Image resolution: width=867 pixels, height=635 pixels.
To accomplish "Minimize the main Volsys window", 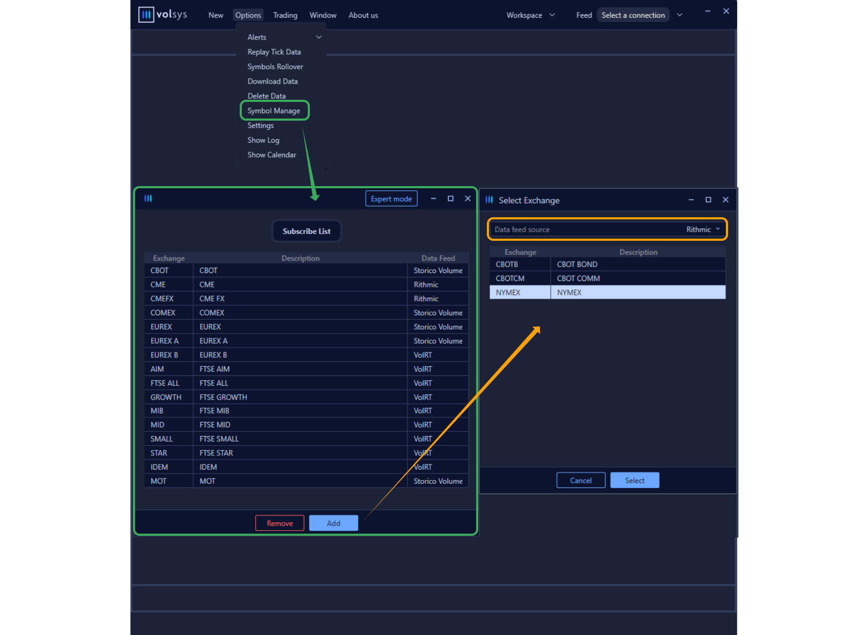I will (x=708, y=11).
